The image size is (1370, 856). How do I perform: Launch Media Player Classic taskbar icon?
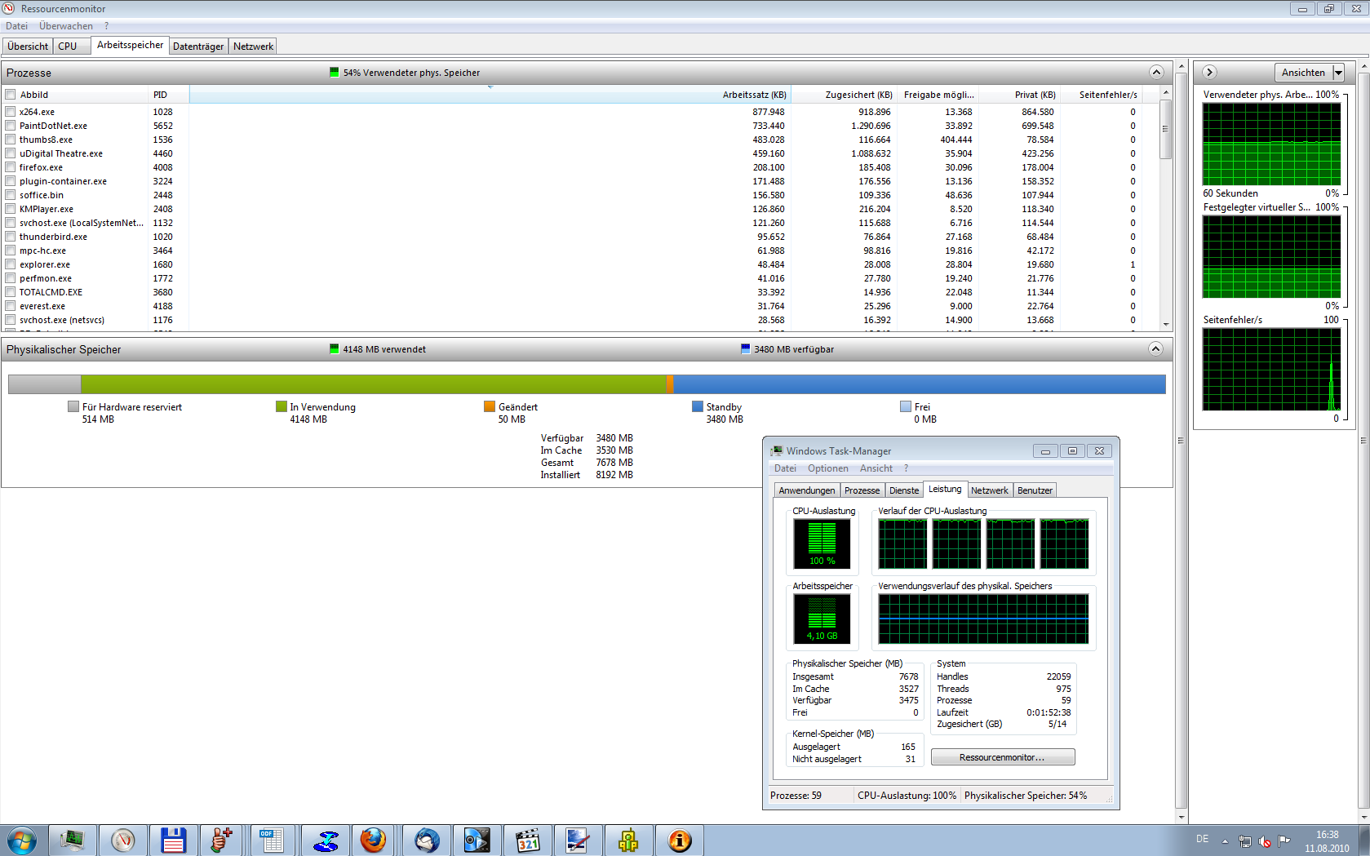click(527, 840)
